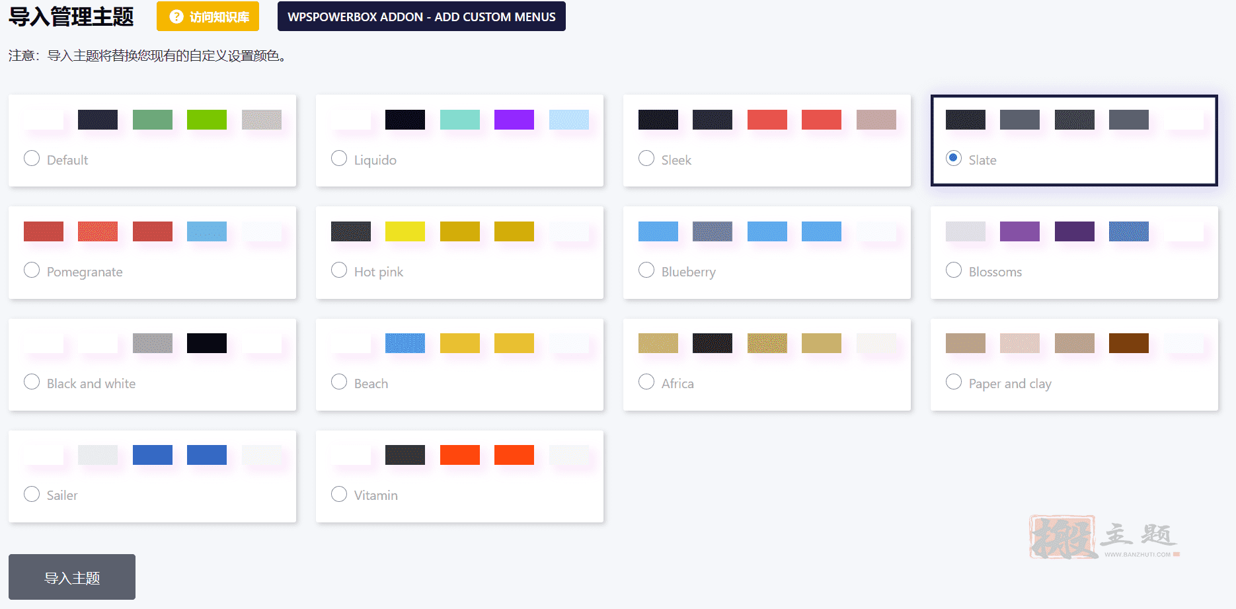Select the Beach theme radio button

339,382
